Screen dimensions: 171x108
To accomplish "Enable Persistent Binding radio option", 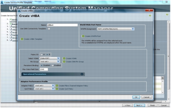I will click(53, 66).
